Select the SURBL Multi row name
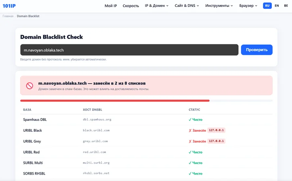Screen dimensions: 292x181 [33, 163]
